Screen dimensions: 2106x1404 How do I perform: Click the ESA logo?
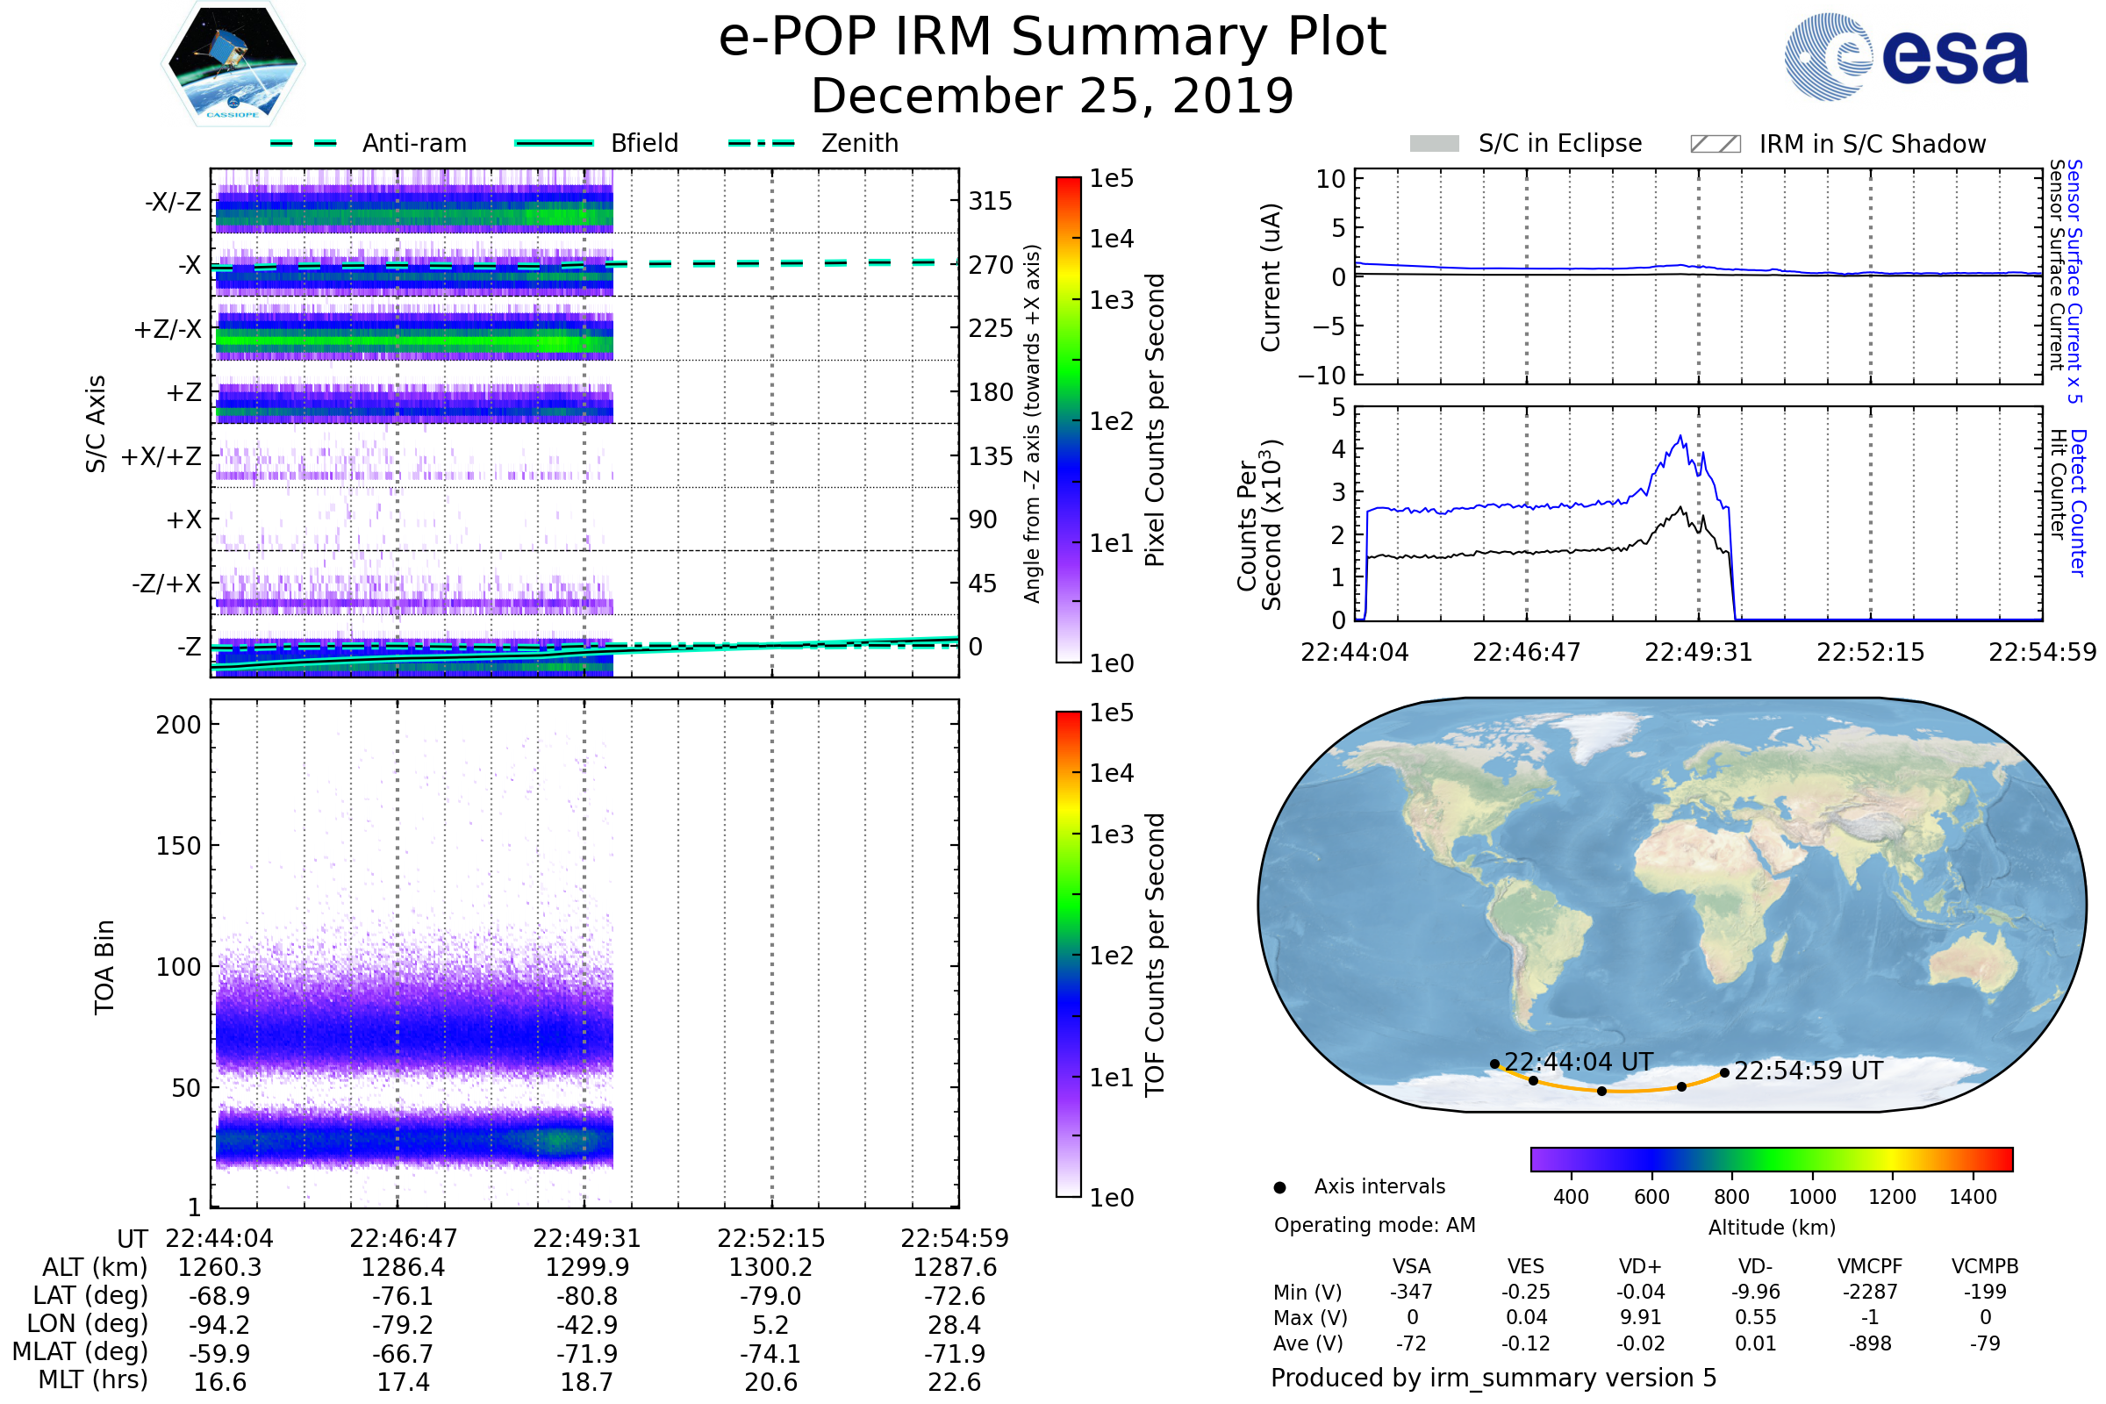[1905, 56]
